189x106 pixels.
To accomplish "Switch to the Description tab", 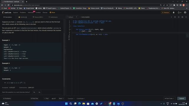I will click(x=8, y=17).
